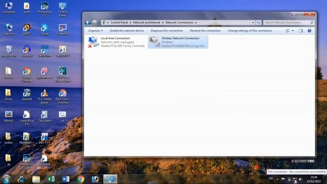The width and height of the screenshot is (327, 184).
Task: Open the Driver folder
Action: (x=9, y=95)
